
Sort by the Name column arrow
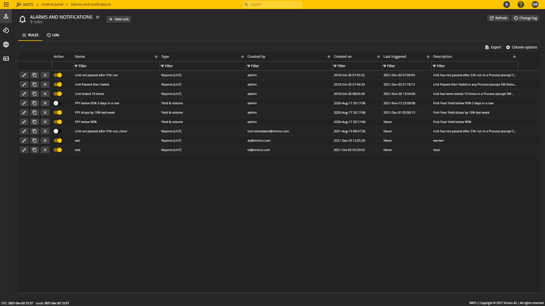[156, 57]
